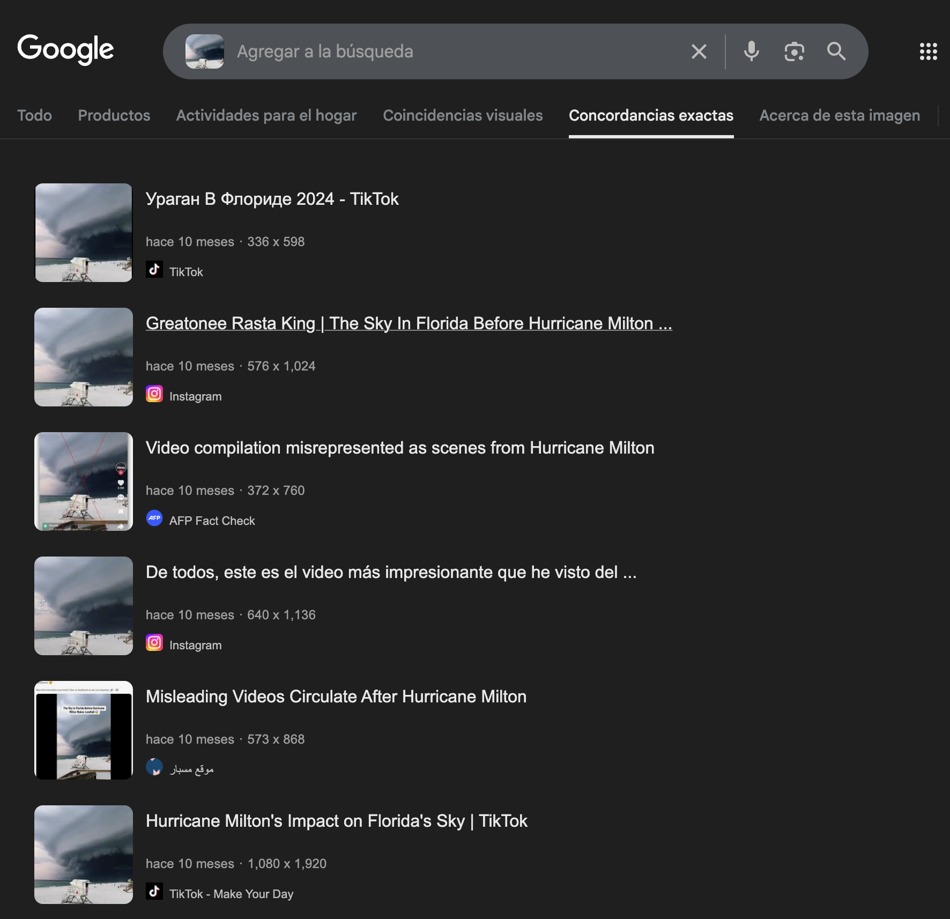Click thumbnail of Ураган В Флориде result
This screenshot has width=950, height=919.
pyautogui.click(x=84, y=233)
